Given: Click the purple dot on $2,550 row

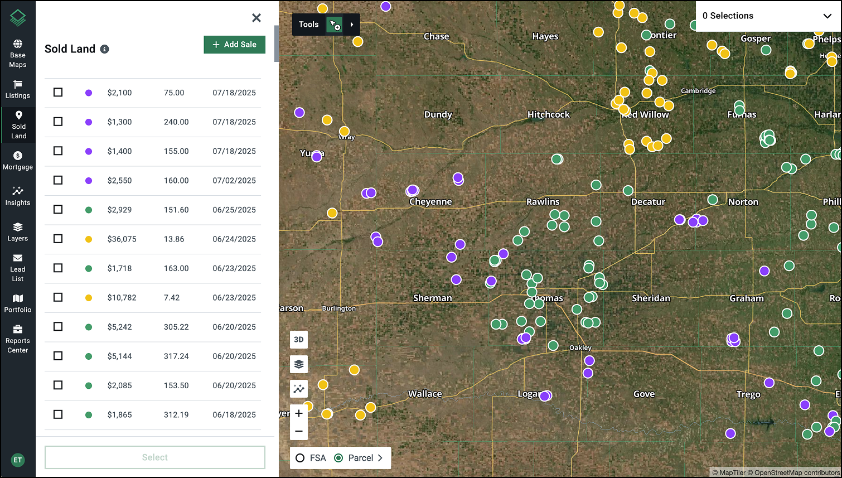Looking at the screenshot, I should 89,181.
